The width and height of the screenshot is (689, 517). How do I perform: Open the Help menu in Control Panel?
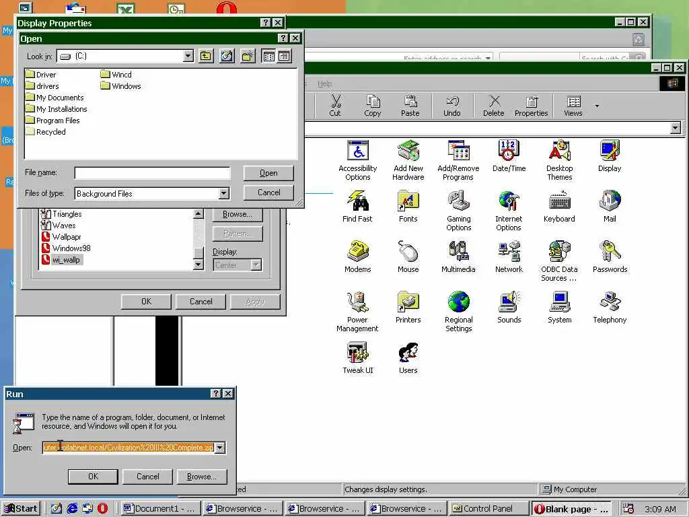[325, 83]
